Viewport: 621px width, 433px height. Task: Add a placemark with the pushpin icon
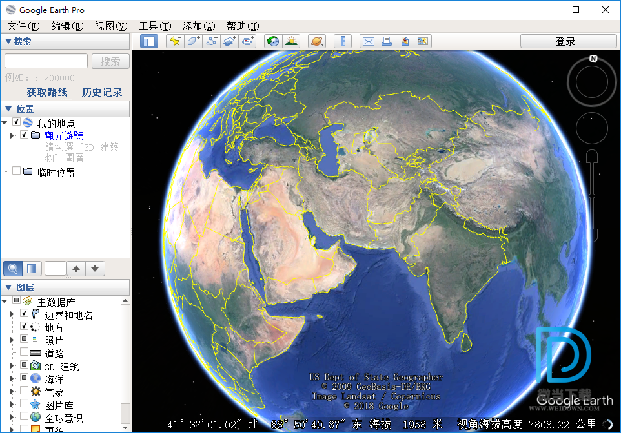pyautogui.click(x=175, y=41)
